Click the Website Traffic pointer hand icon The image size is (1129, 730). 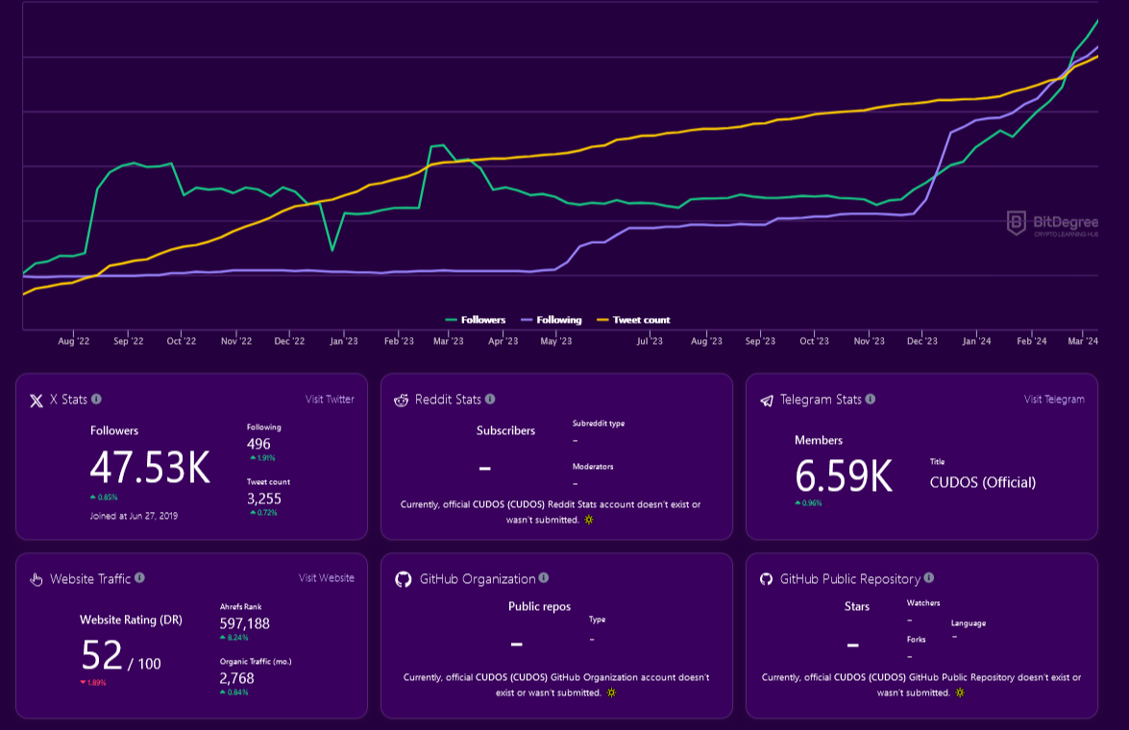point(36,579)
